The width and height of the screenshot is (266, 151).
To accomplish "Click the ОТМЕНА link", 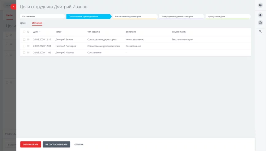I will pos(79,144).
